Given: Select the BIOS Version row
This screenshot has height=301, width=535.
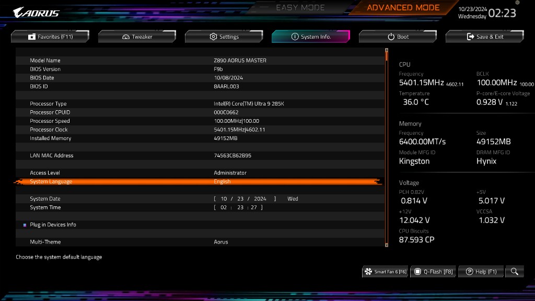Looking at the screenshot, I should tap(200, 69).
